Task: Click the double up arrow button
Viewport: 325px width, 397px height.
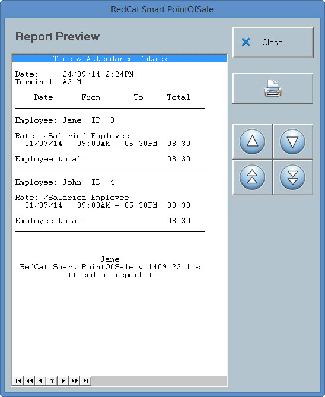Action: click(x=253, y=177)
